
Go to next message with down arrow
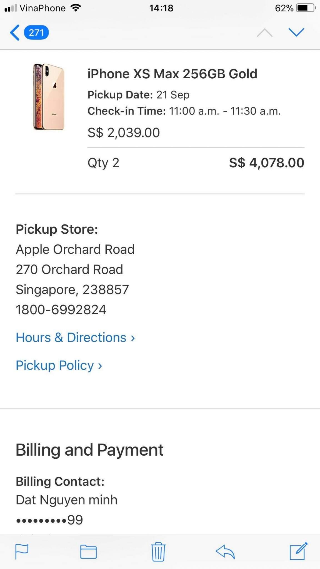point(296,33)
